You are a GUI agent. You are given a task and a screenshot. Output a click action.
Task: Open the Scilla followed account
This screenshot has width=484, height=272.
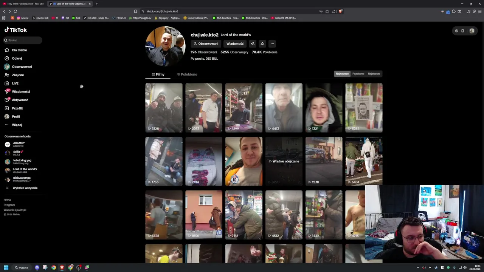coord(14,153)
